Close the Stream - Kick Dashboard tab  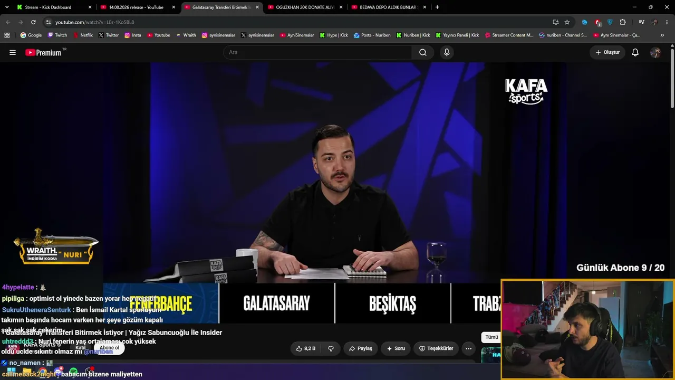90,7
